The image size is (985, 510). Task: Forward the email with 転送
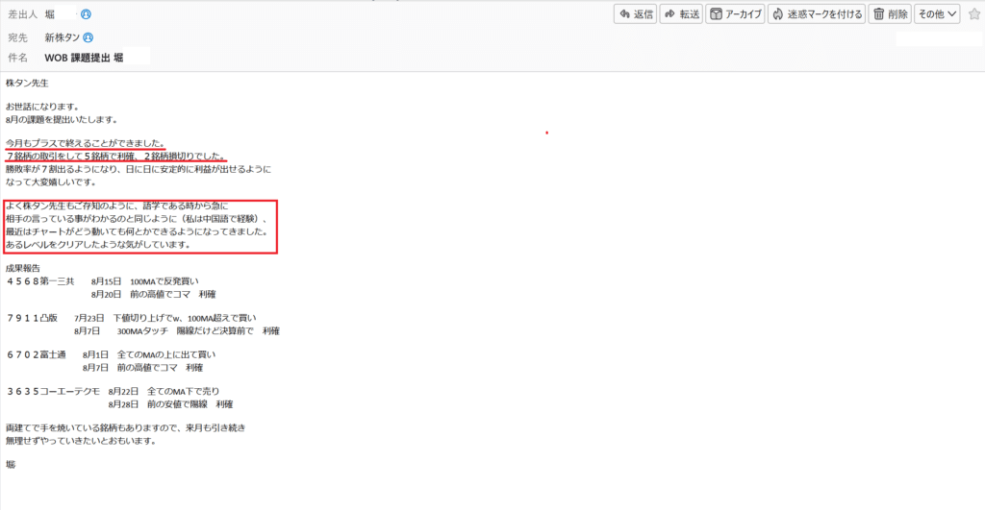click(681, 14)
